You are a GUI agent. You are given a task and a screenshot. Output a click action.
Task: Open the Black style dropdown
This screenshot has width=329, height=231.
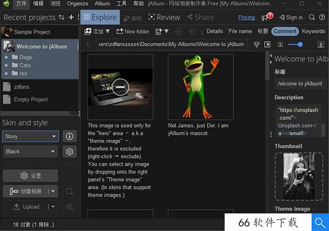(x=30, y=151)
